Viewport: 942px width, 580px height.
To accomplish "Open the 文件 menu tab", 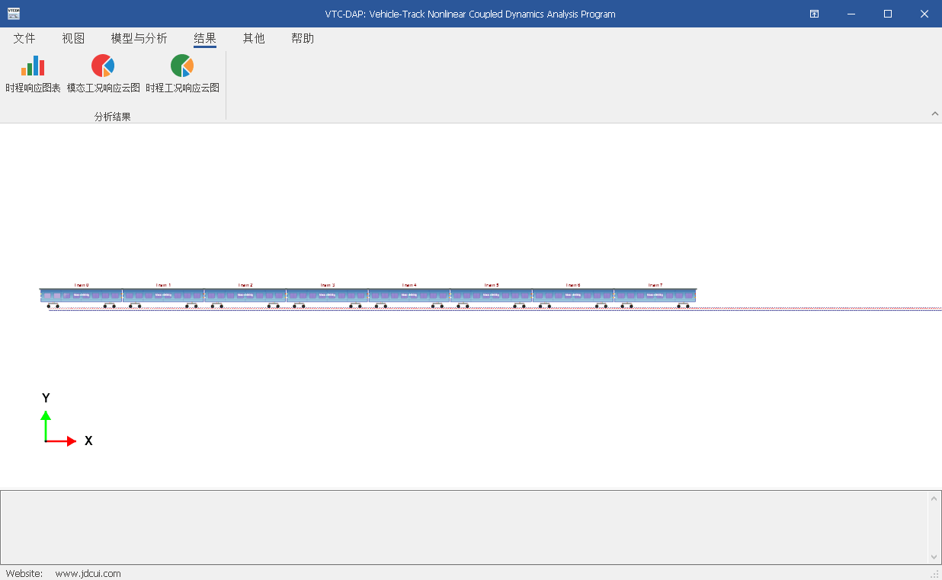I will pos(24,39).
